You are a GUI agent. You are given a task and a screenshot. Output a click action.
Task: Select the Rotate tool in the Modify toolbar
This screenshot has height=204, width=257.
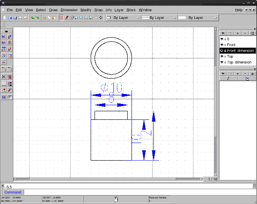pyautogui.click(x=10, y=37)
